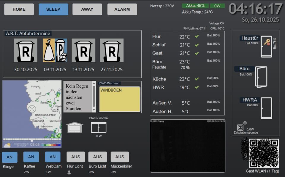
Task: Switch to HOME mode
Action: point(19,9)
